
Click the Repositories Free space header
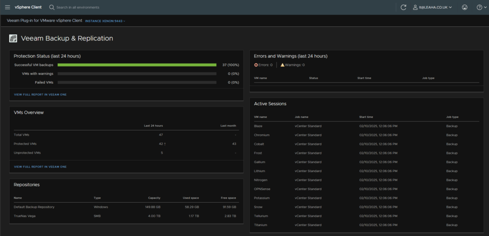[x=228, y=198]
